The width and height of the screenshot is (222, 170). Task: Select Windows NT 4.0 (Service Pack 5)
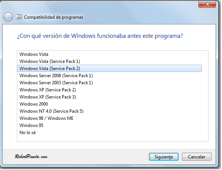[109, 111]
